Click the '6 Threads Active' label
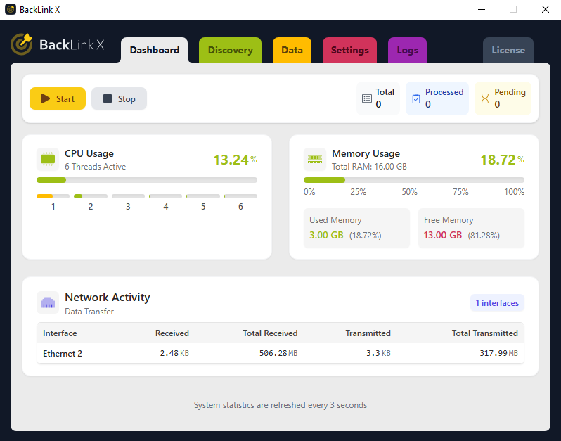Screen dimensions: 561x441 click(x=95, y=167)
